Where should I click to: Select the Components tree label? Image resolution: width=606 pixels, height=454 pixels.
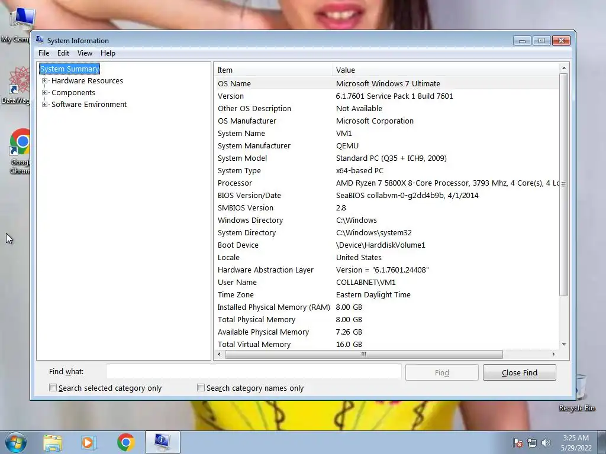73,93
